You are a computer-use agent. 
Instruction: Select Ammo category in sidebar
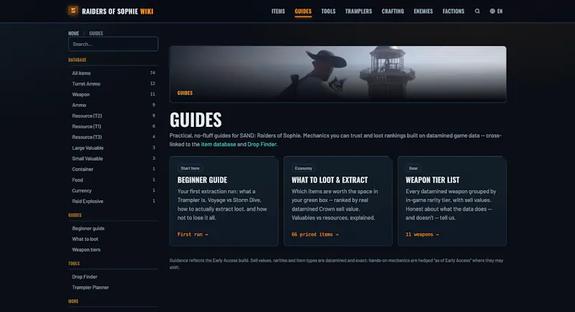click(x=114, y=105)
